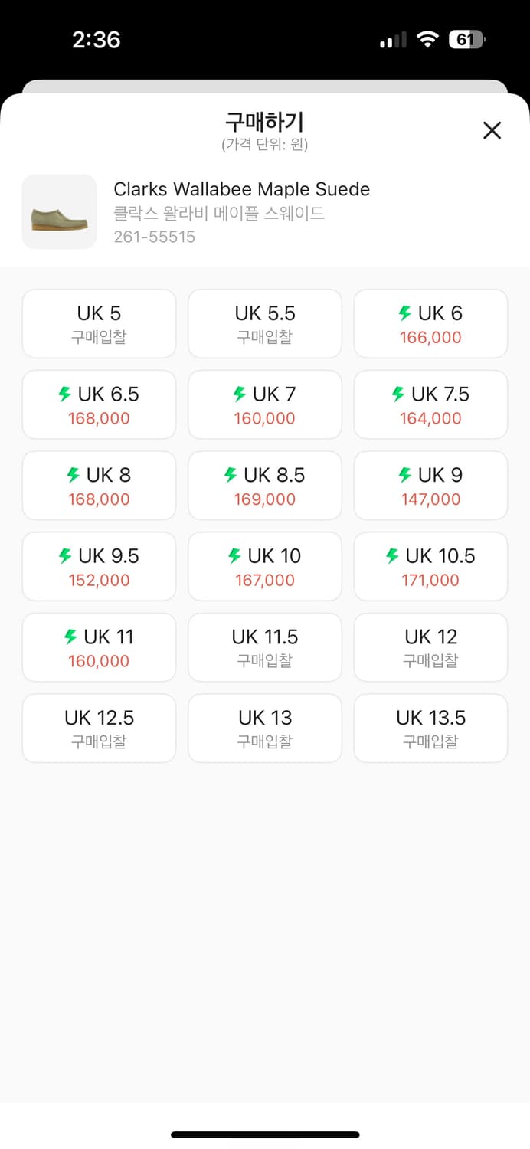Select UK 8 priced 168,000
Screen dimensions: 530x1149
click(99, 486)
